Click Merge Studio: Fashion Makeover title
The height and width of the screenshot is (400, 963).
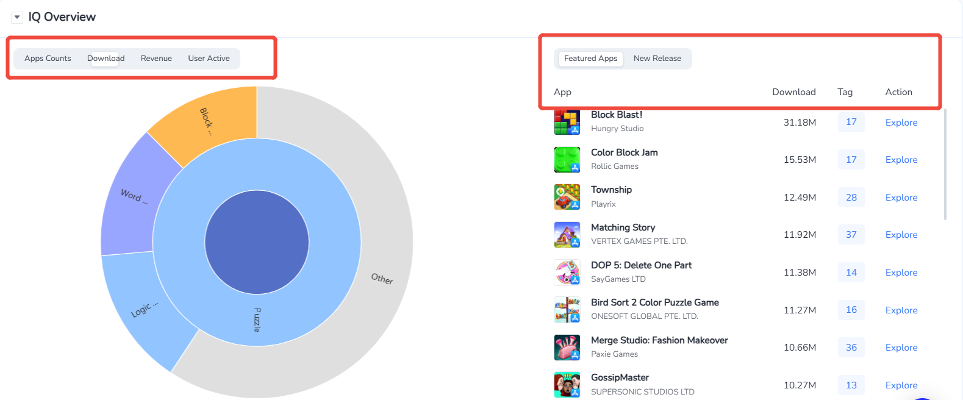pyautogui.click(x=659, y=340)
